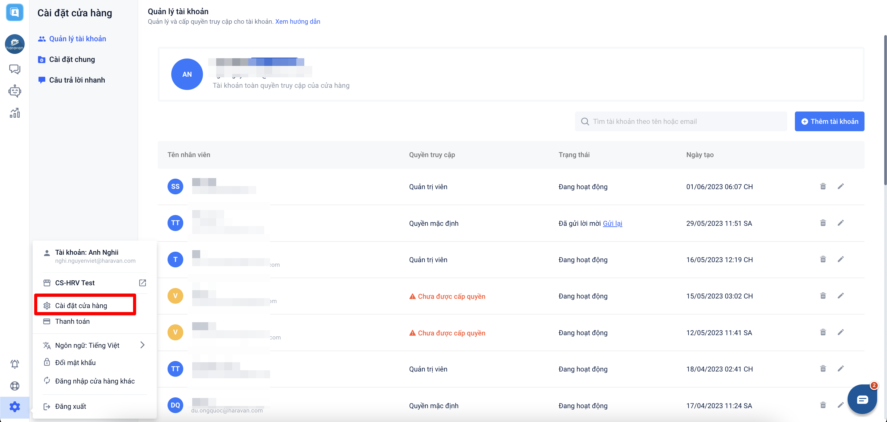Choose Đăng xuất to log out
Image resolution: width=887 pixels, height=422 pixels.
(70, 407)
